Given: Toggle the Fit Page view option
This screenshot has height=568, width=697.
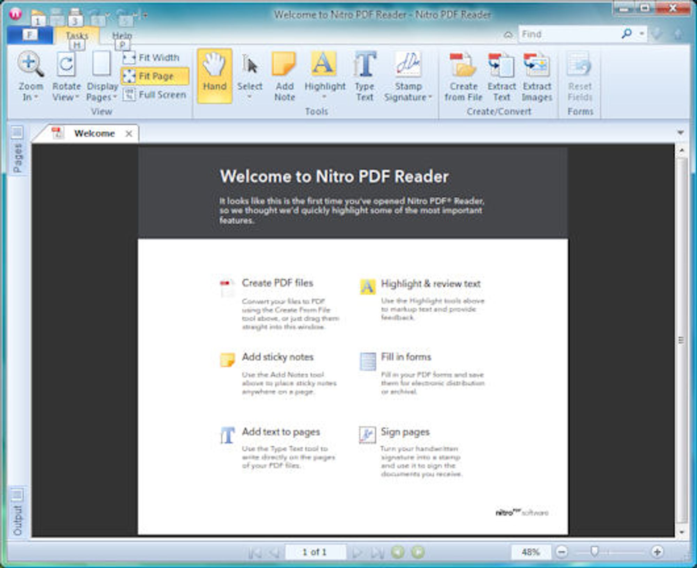Looking at the screenshot, I should click(155, 76).
